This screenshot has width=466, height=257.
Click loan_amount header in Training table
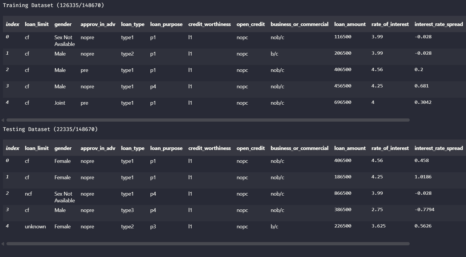[350, 24]
